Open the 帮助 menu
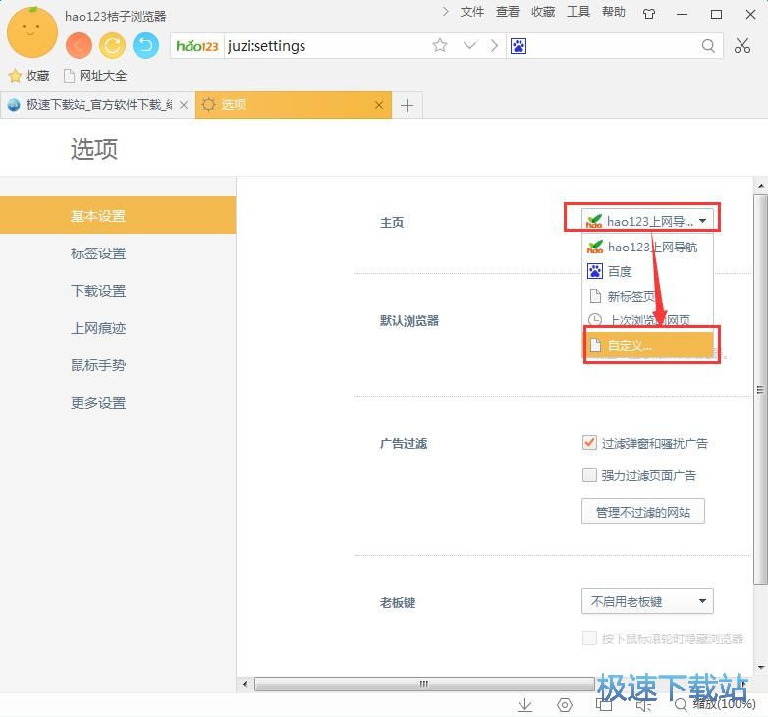Screen dimensions: 768x717 614,12
